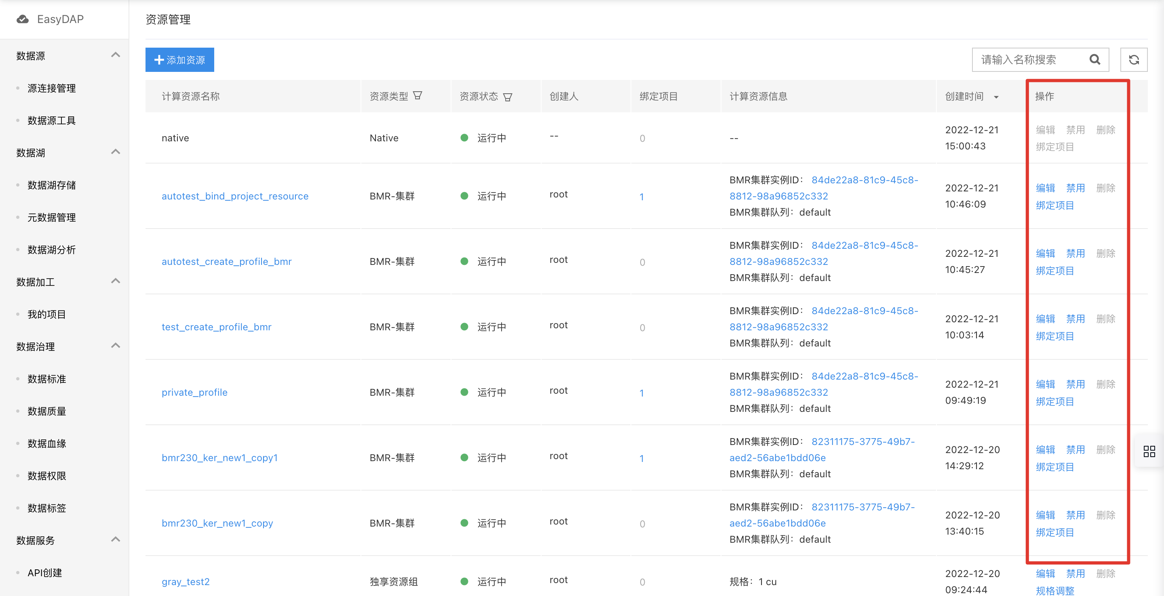Click the search magnifier icon
This screenshot has width=1164, height=596.
1094,60
